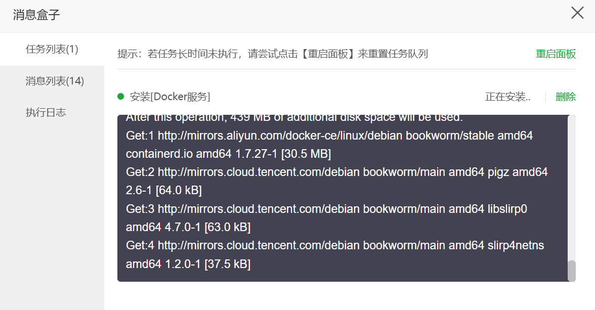Click the 正在安装 status label
This screenshot has height=310, width=595.
pyautogui.click(x=507, y=97)
